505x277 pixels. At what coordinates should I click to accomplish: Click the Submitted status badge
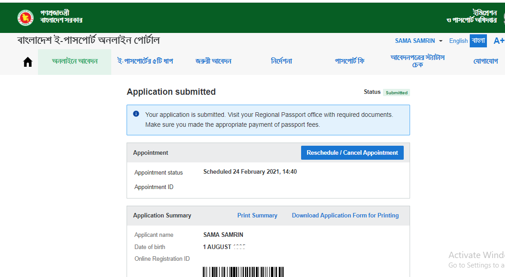point(396,92)
